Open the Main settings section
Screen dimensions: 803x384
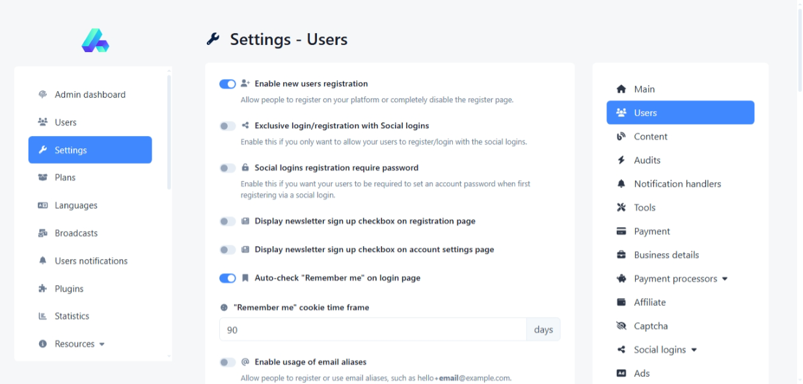644,89
